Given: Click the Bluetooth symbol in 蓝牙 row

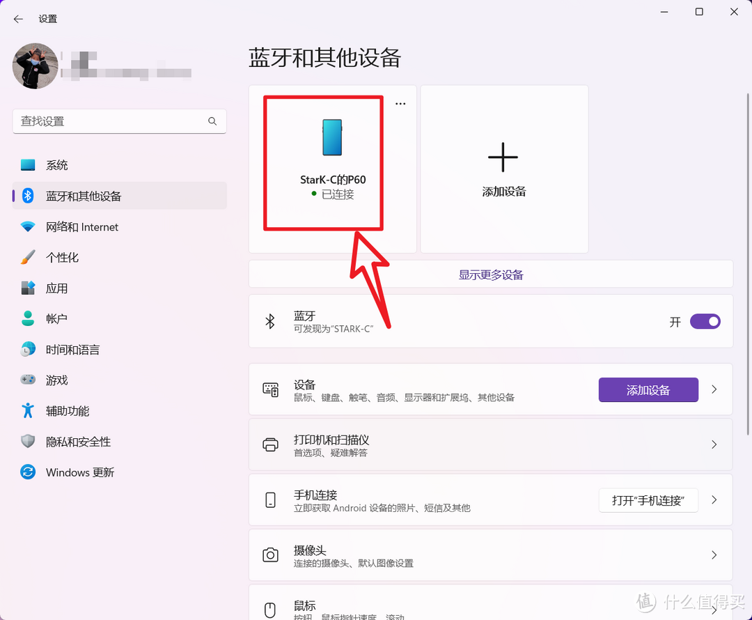Looking at the screenshot, I should [x=270, y=321].
